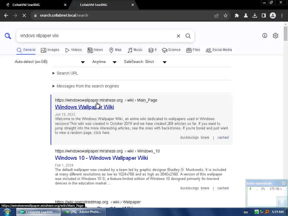Open the Extensions puzzle icon

(237, 16)
